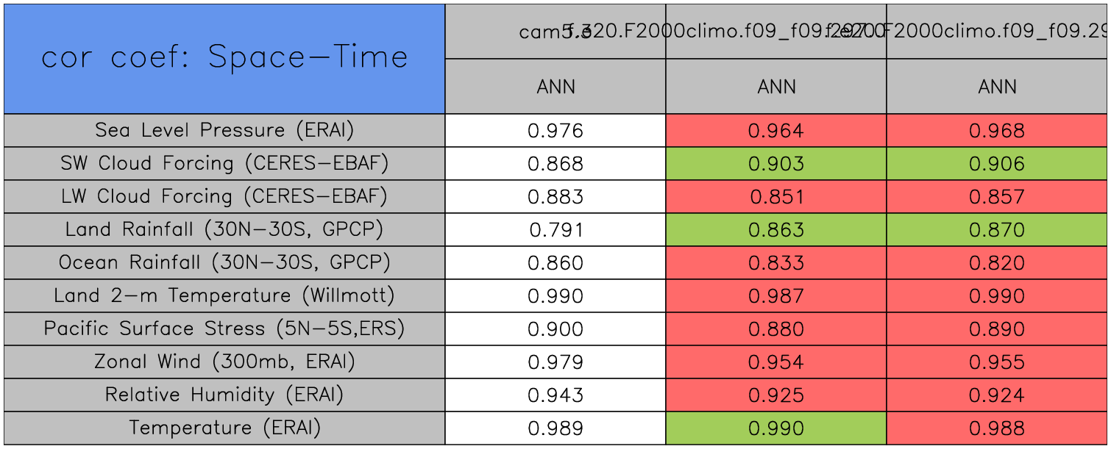Click the red 0.955 Zonal Wind cell
Image resolution: width=1111 pixels, height=449 pixels.
point(997,362)
